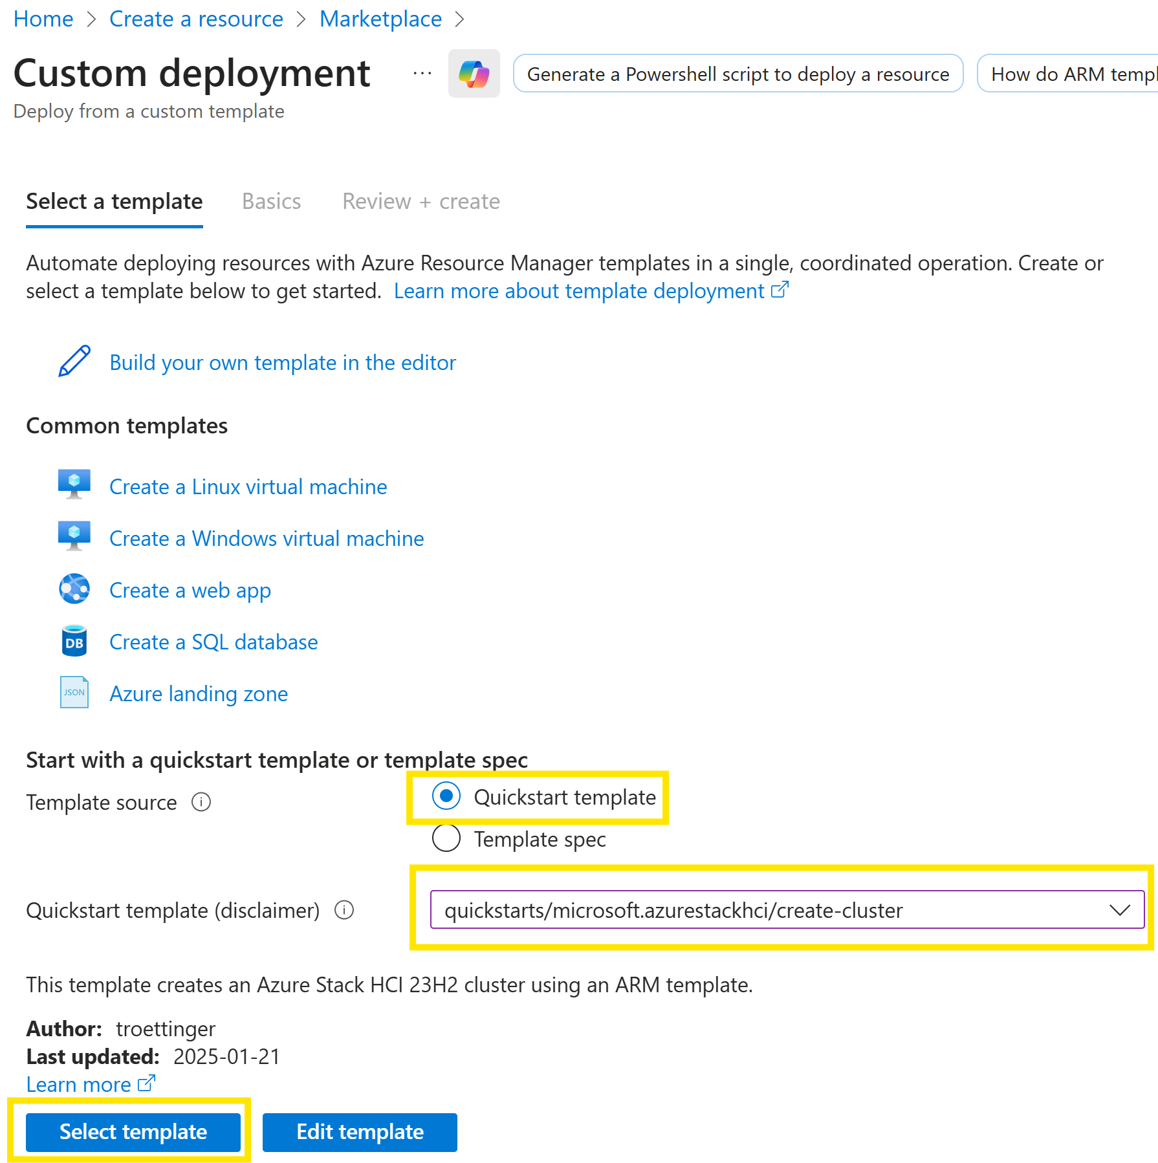Expand the quickstart template dropdown chevron

(1119, 909)
